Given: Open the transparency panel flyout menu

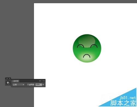Looking at the screenshot, I should (x=44, y=81).
